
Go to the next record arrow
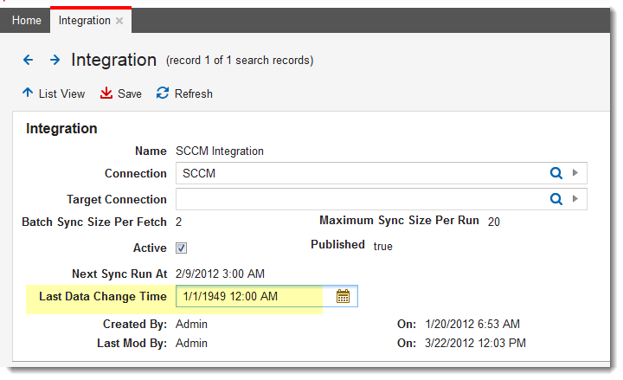55,60
